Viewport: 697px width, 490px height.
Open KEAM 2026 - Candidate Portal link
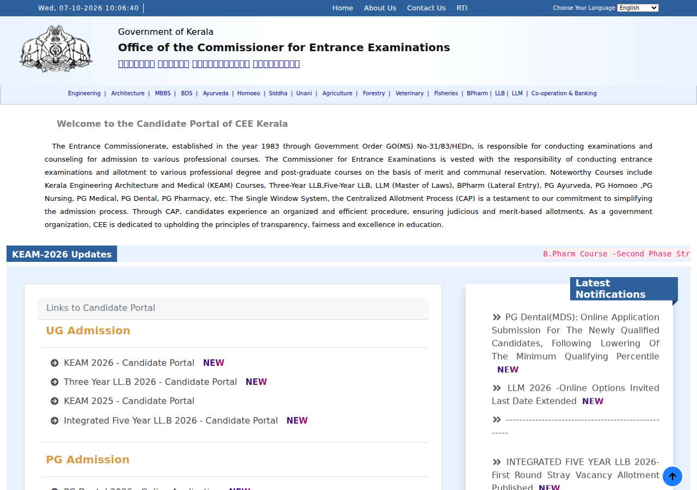pyautogui.click(x=129, y=363)
